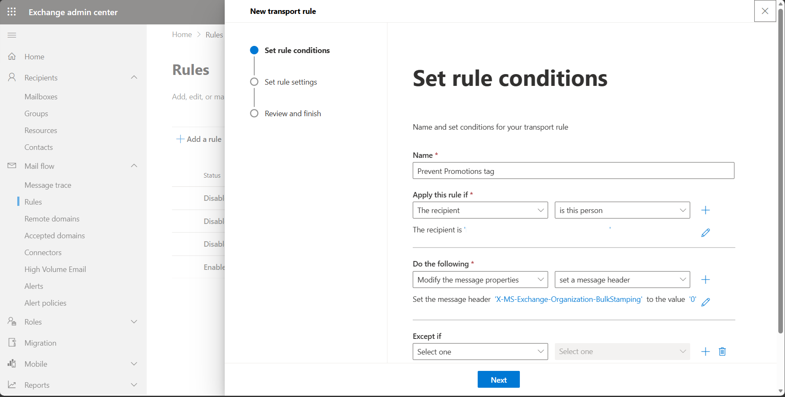Screen dimensions: 785x397
Task: Edit the message header value pencil
Action: (705, 302)
